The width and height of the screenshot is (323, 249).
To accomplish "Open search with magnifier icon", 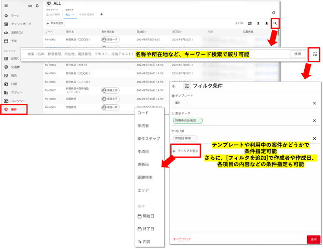I will pos(275,23).
